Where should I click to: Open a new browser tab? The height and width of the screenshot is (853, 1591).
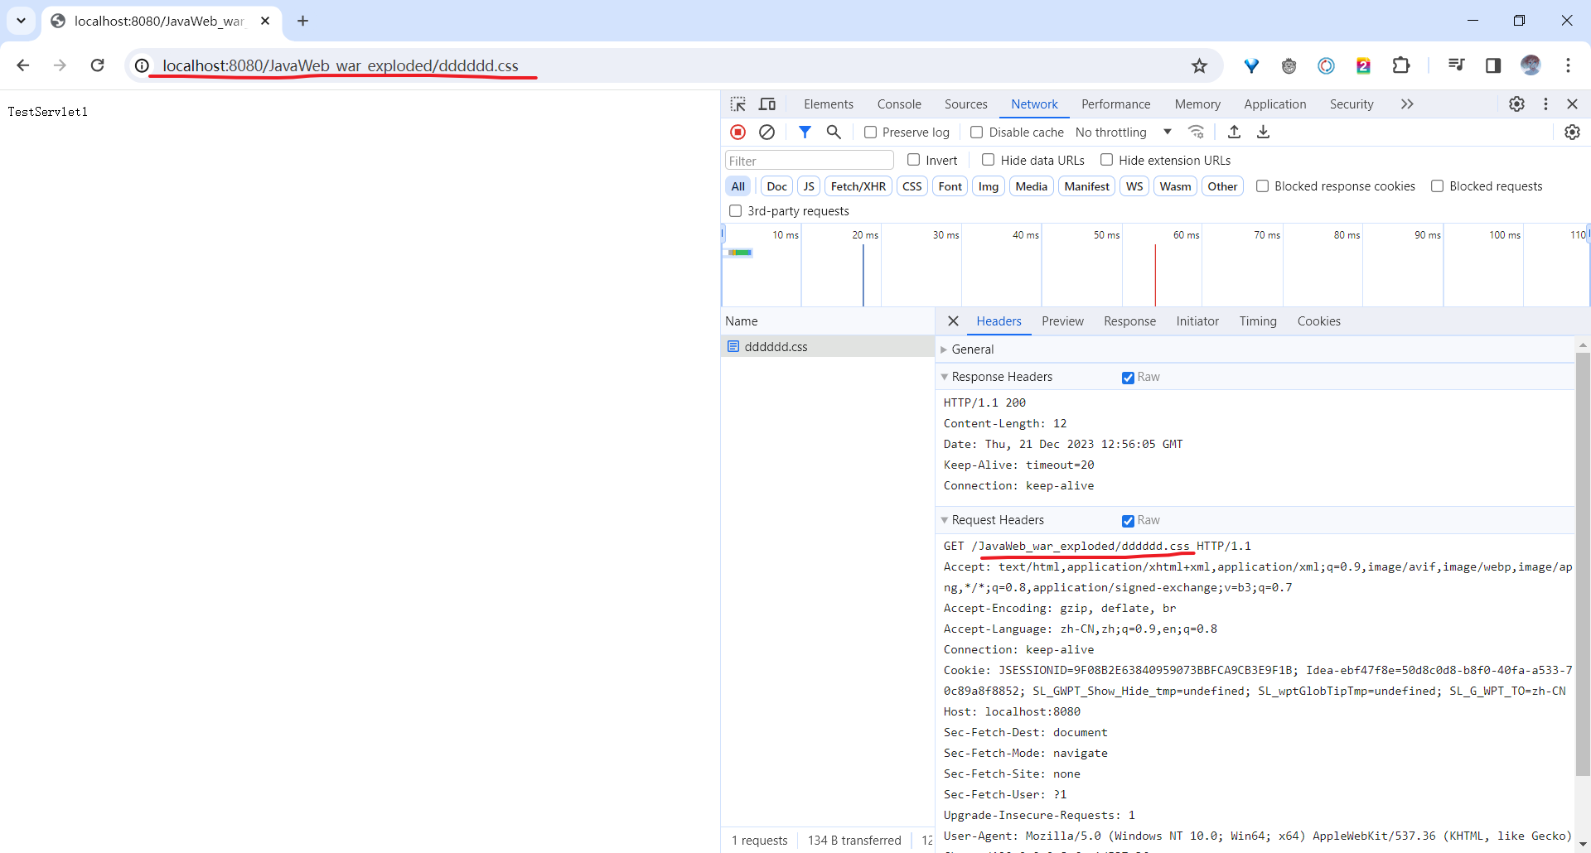point(302,21)
